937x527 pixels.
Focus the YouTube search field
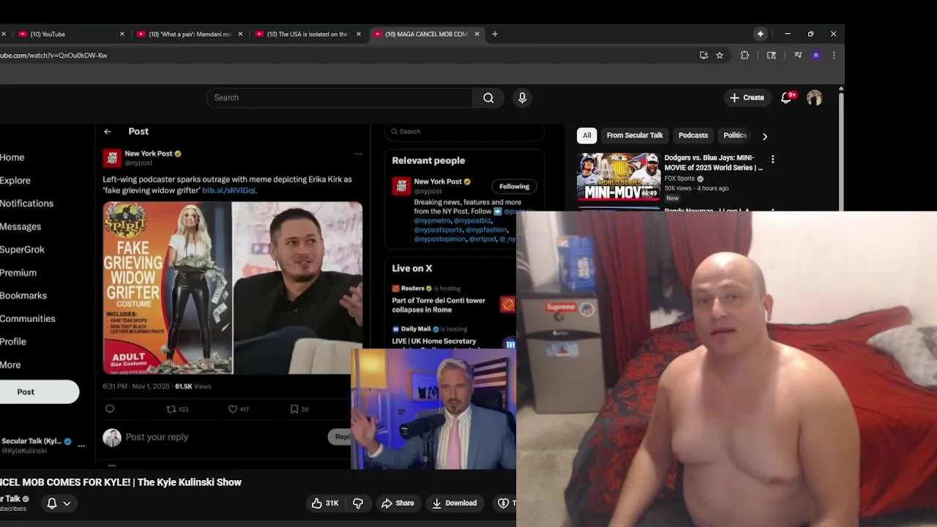(340, 97)
